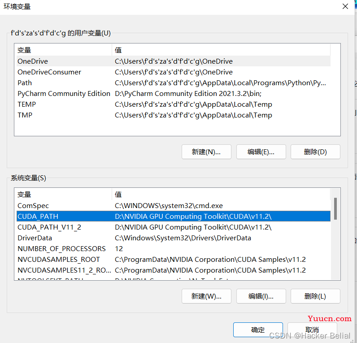This screenshot has height=343, width=357.
Task: Click the CUDA_PATH_V11_2 value CUDA\v11.2\
Action: click(193, 227)
